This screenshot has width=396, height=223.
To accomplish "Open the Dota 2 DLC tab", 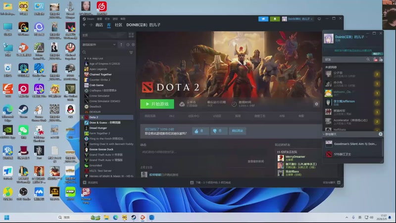I will coord(172,116).
